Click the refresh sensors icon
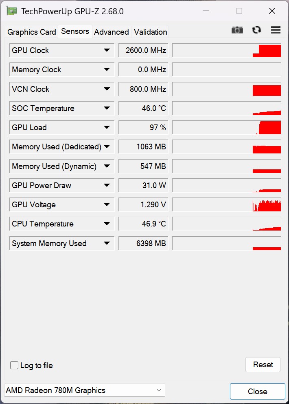This screenshot has width=289, height=404. click(256, 30)
